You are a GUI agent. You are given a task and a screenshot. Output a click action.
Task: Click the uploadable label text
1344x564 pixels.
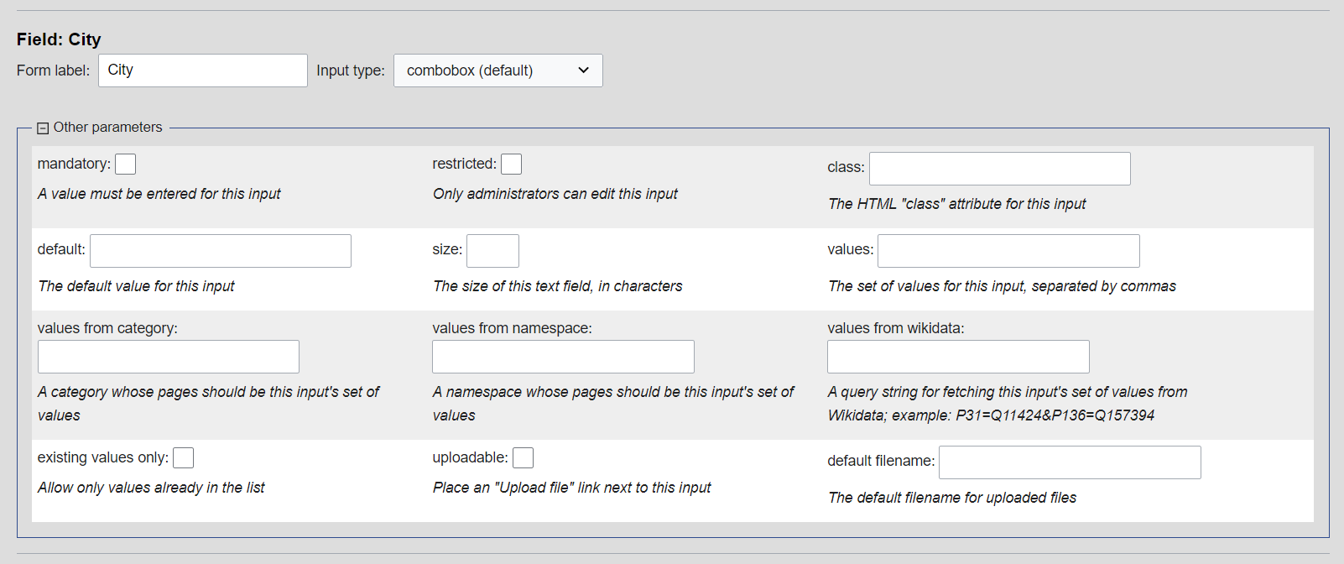point(470,458)
